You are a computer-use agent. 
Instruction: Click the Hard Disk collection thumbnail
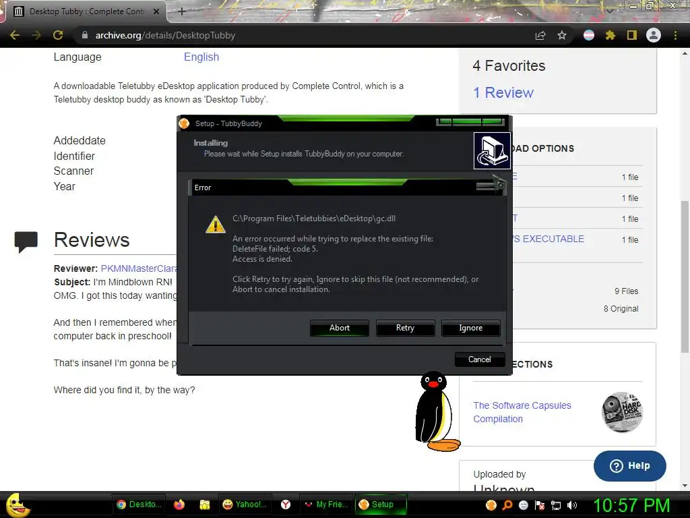[622, 412]
